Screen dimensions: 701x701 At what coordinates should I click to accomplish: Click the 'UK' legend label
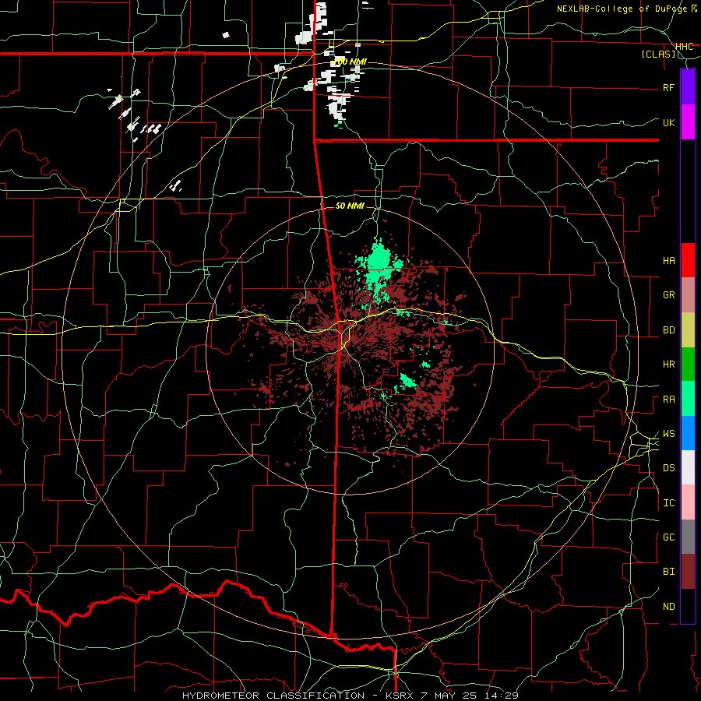click(x=668, y=122)
